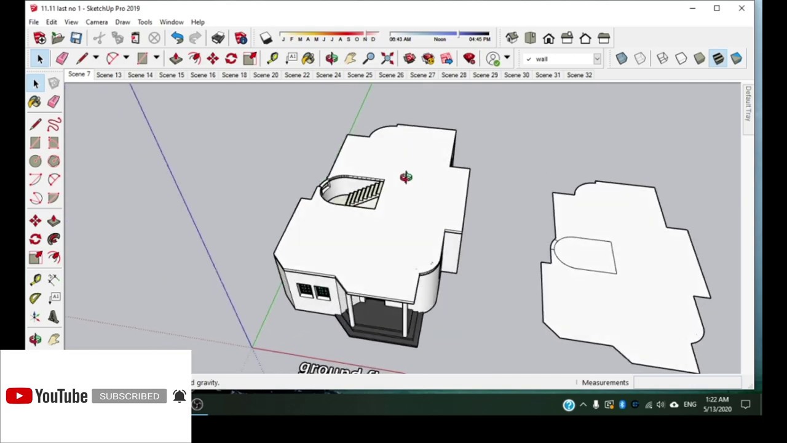
Task: Open the Print dialog icon
Action: (218, 38)
